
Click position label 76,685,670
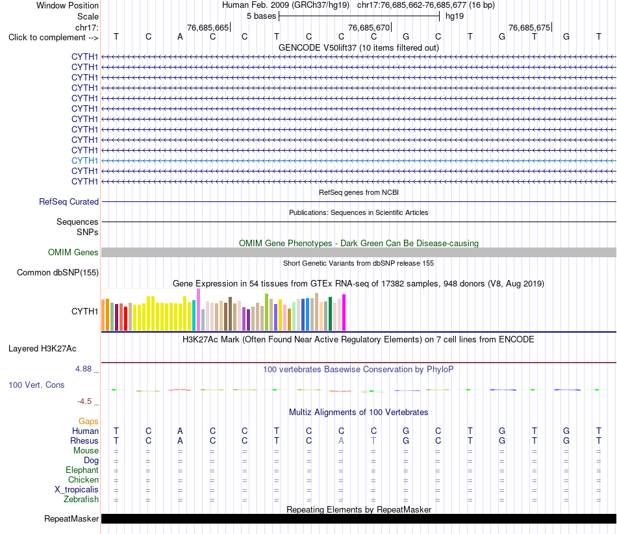point(369,27)
